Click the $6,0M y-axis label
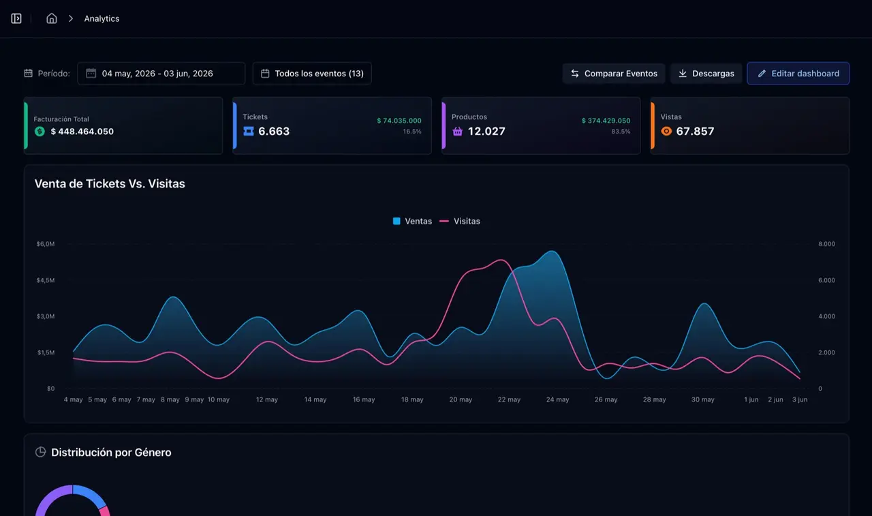 pos(46,244)
